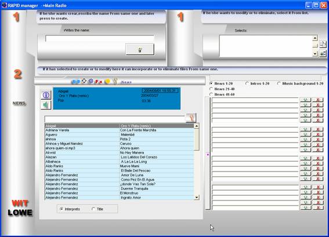Click the song list scroll down arrow
Image resolution: width=329 pixels, height=237 pixels.
pos(197,197)
